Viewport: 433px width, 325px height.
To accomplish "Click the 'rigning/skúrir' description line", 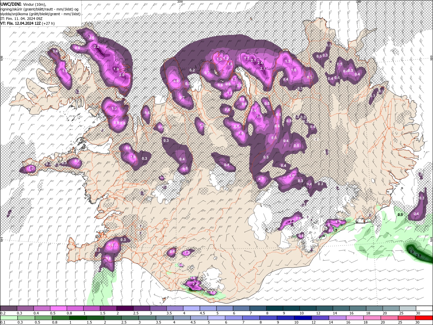I will pos(39,9).
